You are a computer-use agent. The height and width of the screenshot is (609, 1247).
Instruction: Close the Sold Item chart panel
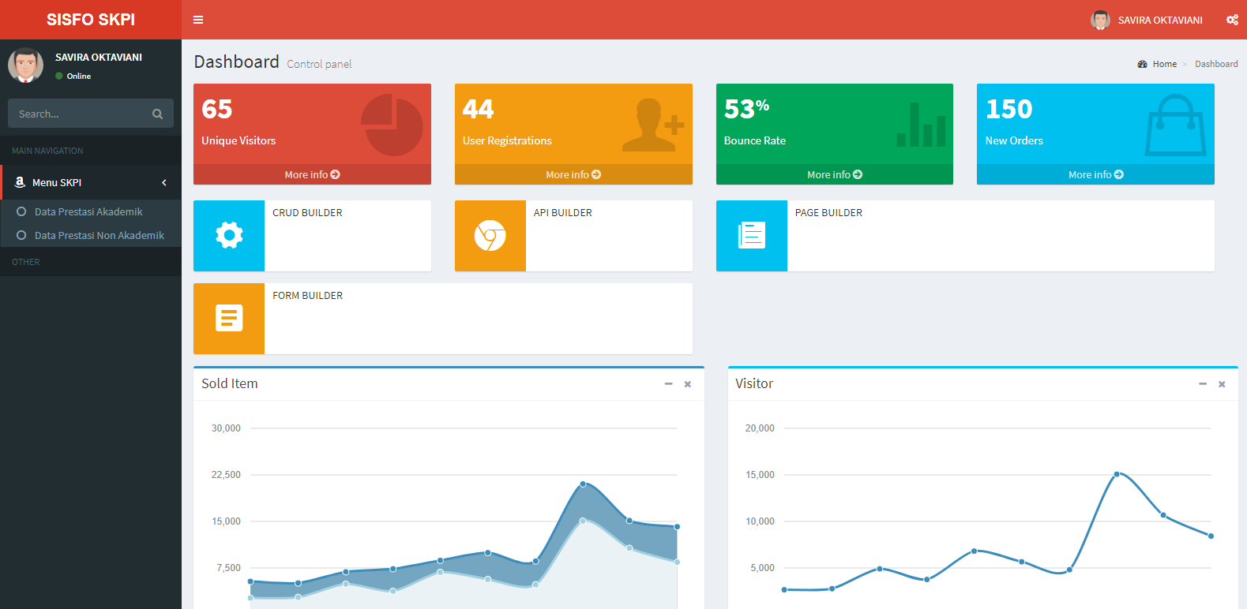pos(687,384)
